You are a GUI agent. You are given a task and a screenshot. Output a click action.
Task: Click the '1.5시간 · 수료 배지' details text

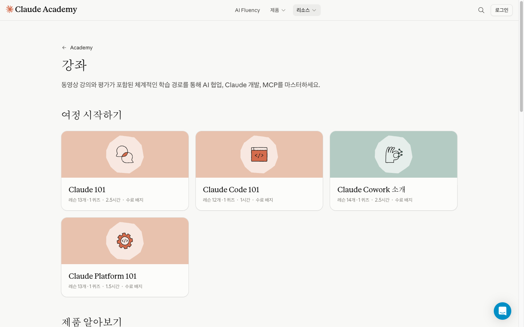[124, 286]
